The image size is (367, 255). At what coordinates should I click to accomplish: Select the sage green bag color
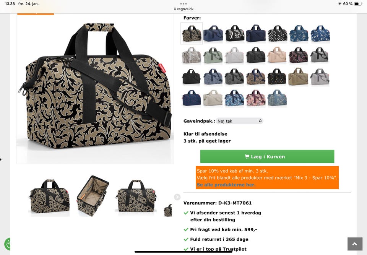(213, 55)
